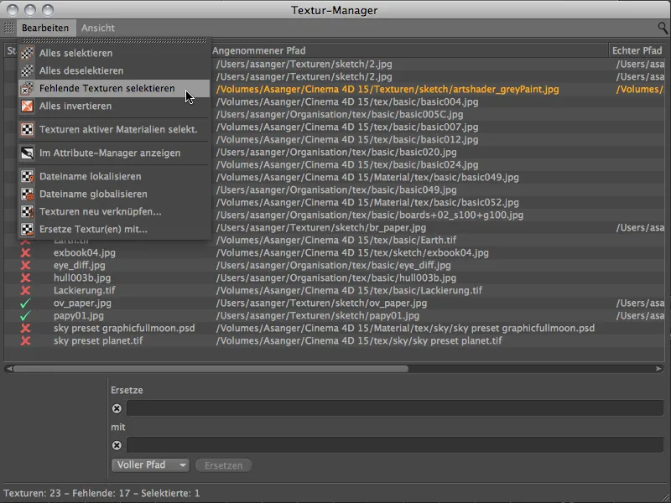
Task: Click the Ersetze Textur(en) mit icon
Action: [27, 229]
